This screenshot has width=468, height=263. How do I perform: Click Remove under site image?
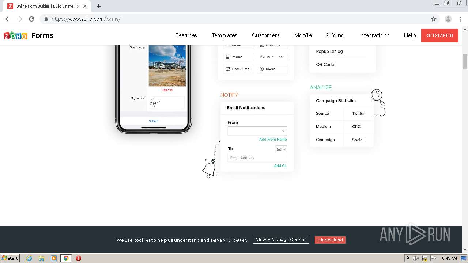click(x=167, y=90)
